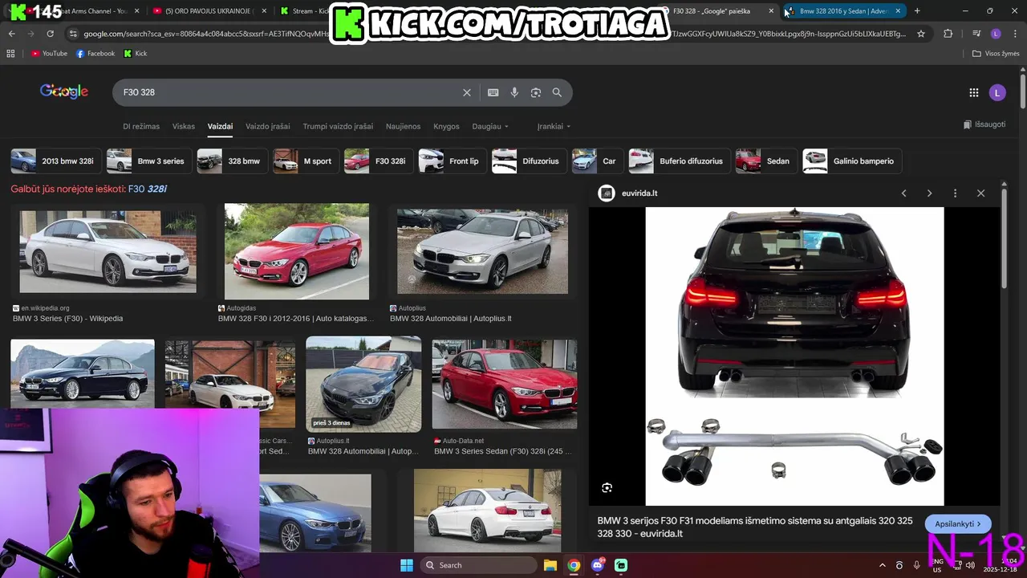Go back to the previous page
The width and height of the screenshot is (1027, 578).
point(11,34)
